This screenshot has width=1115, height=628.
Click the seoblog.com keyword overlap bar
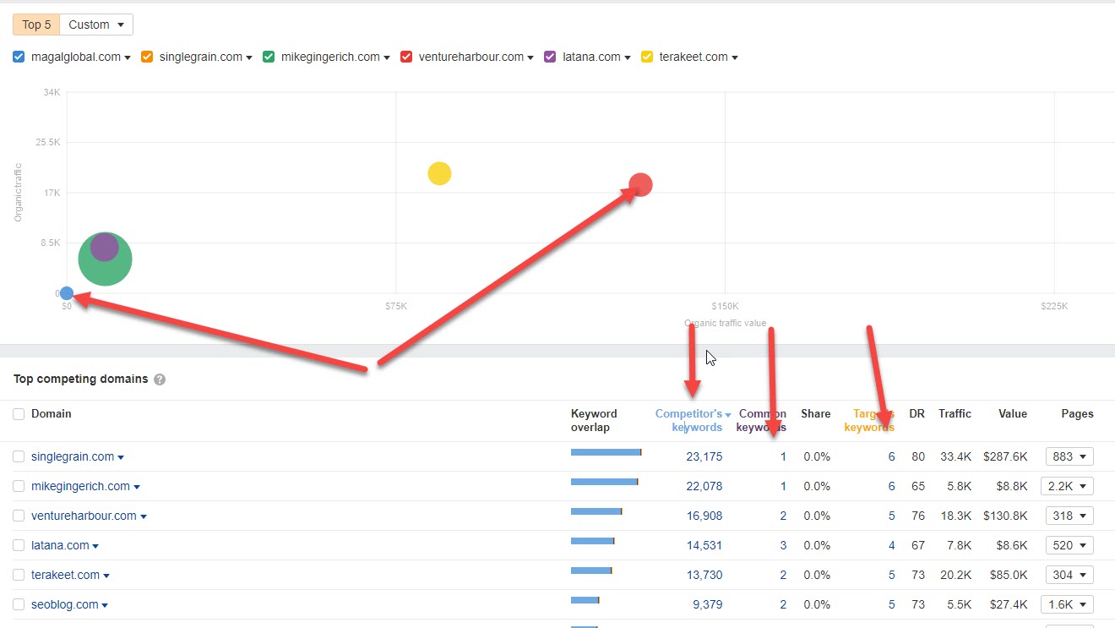(585, 600)
